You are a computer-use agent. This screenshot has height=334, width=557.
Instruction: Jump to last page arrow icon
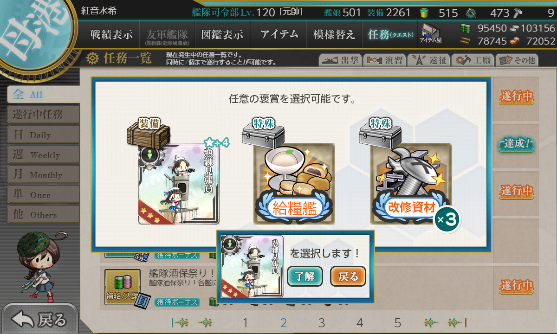457,323
